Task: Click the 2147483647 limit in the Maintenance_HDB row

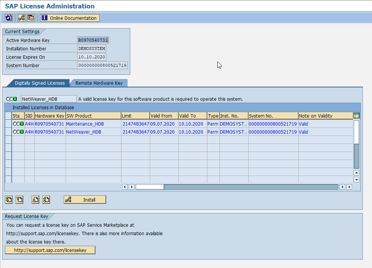Action: pos(136,124)
